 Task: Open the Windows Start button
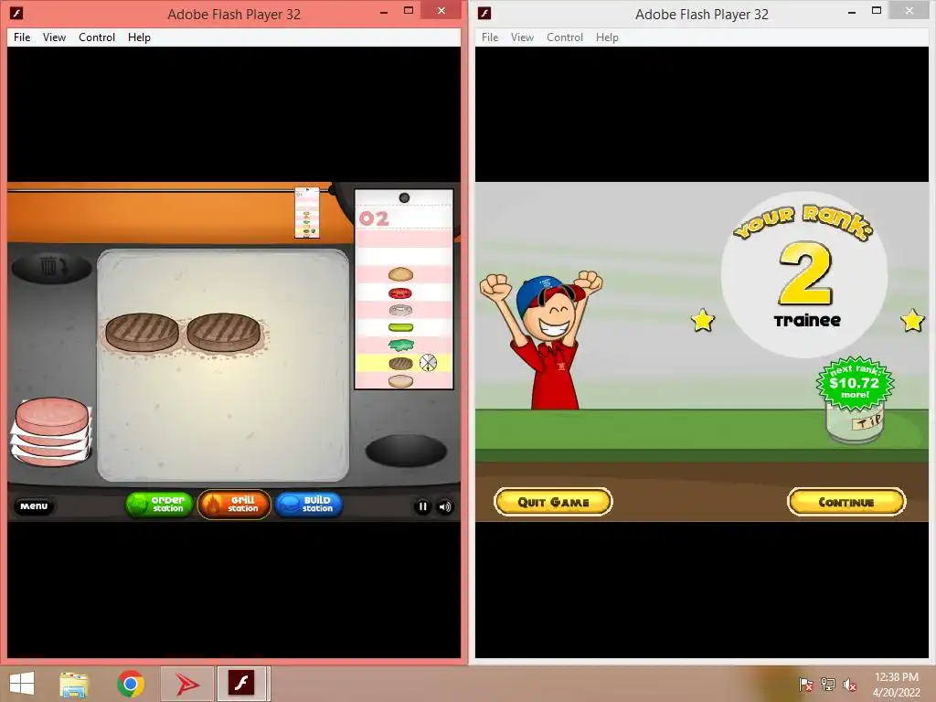click(22, 684)
